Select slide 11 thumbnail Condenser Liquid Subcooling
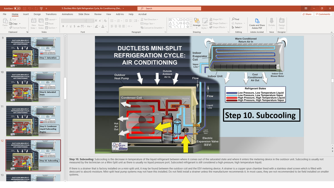Viewport: 334px width, 188px height. (33, 121)
